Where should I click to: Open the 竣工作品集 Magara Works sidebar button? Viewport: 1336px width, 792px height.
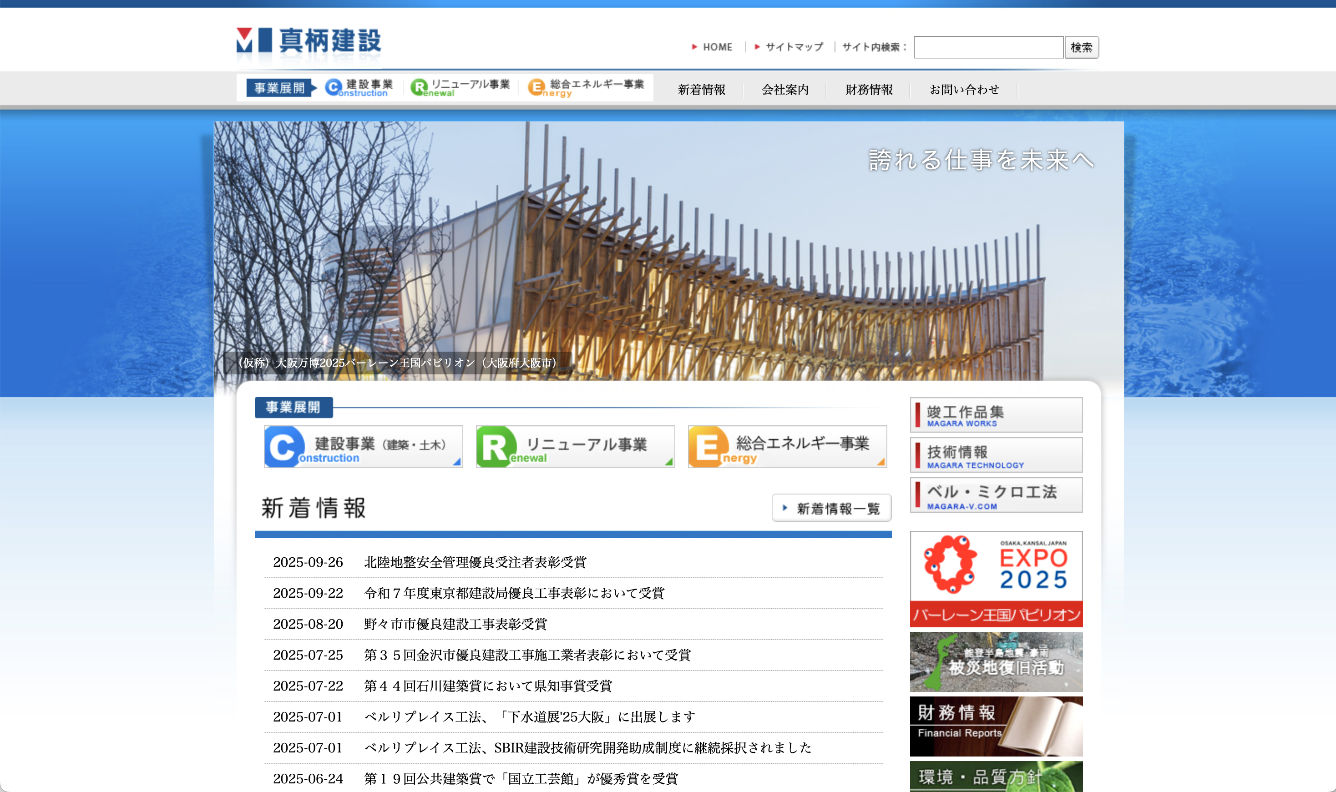[996, 415]
